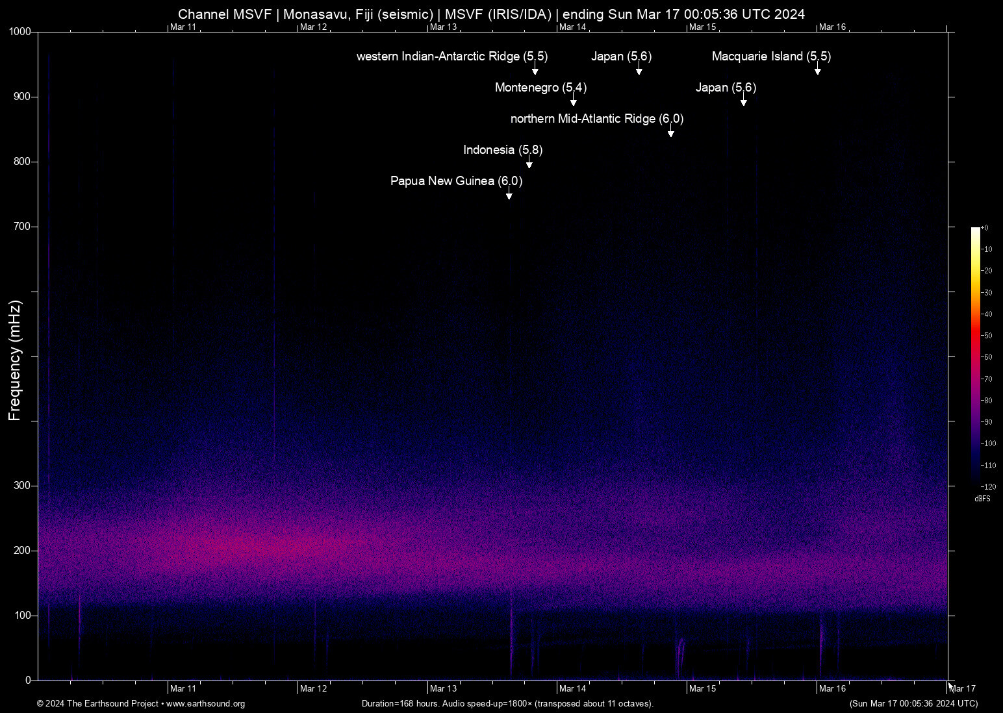Select the western Indian-Antarctic Ridge (5.5) arrow marker

tap(535, 69)
